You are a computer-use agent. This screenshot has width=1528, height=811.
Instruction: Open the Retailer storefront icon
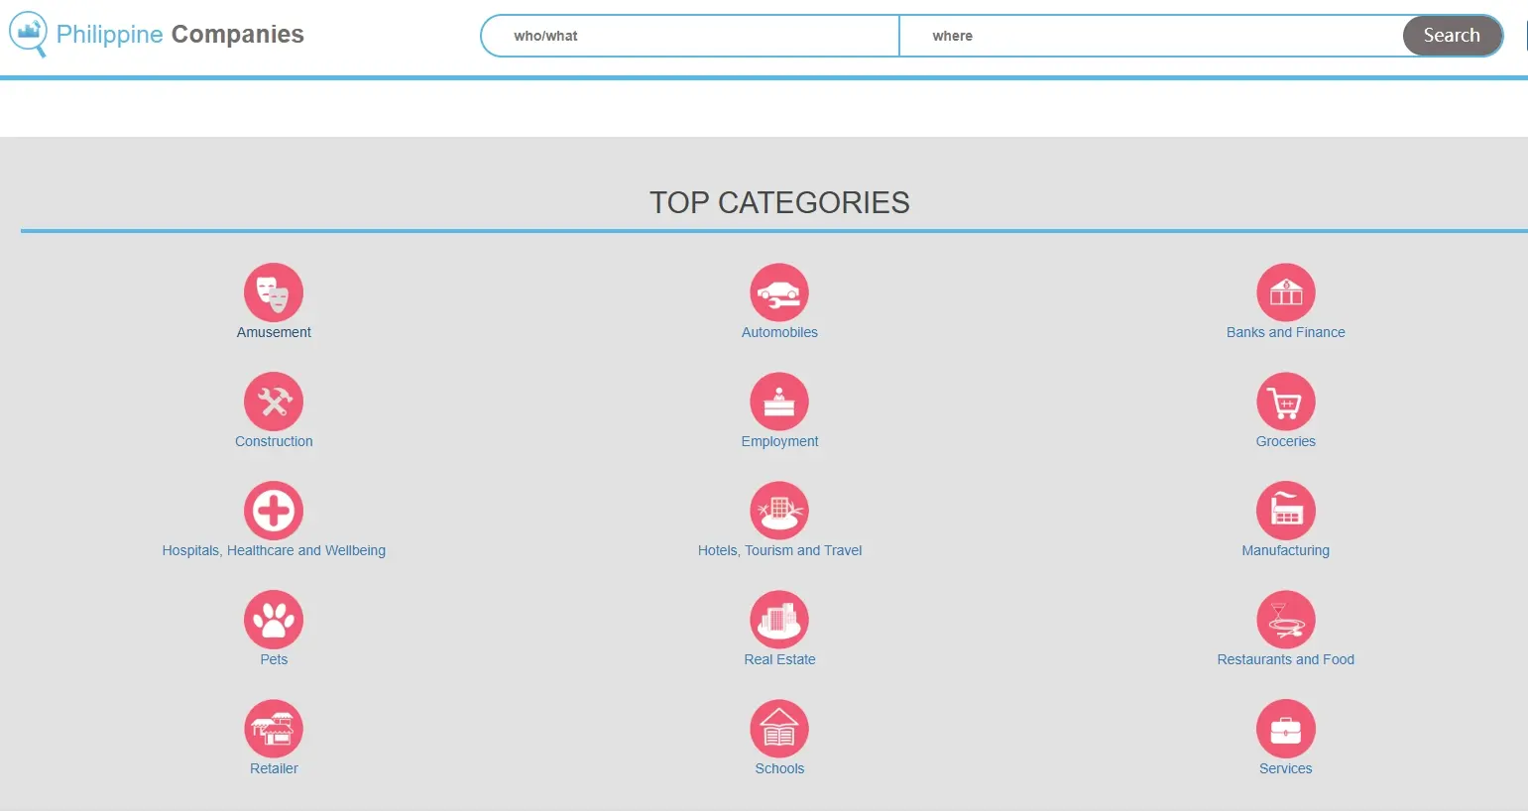274,729
